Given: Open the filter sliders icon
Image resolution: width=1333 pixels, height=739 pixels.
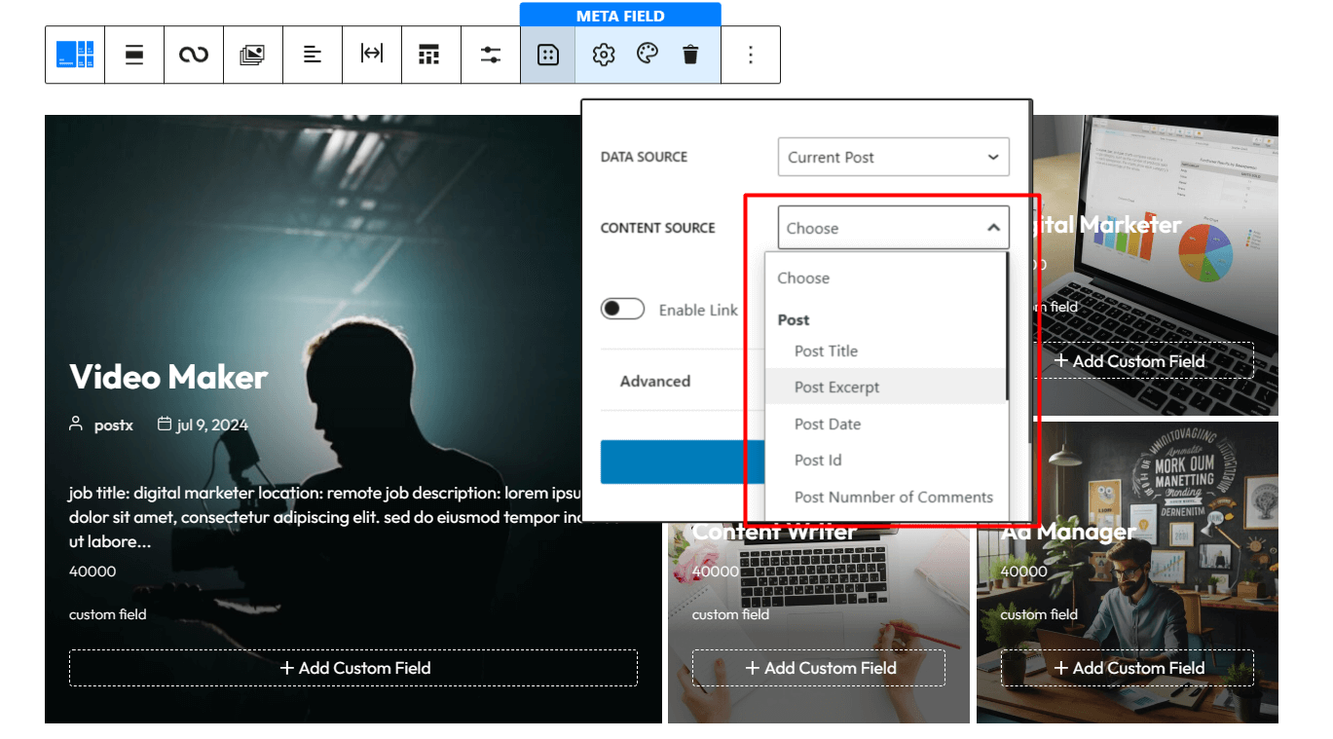Looking at the screenshot, I should click(x=491, y=54).
